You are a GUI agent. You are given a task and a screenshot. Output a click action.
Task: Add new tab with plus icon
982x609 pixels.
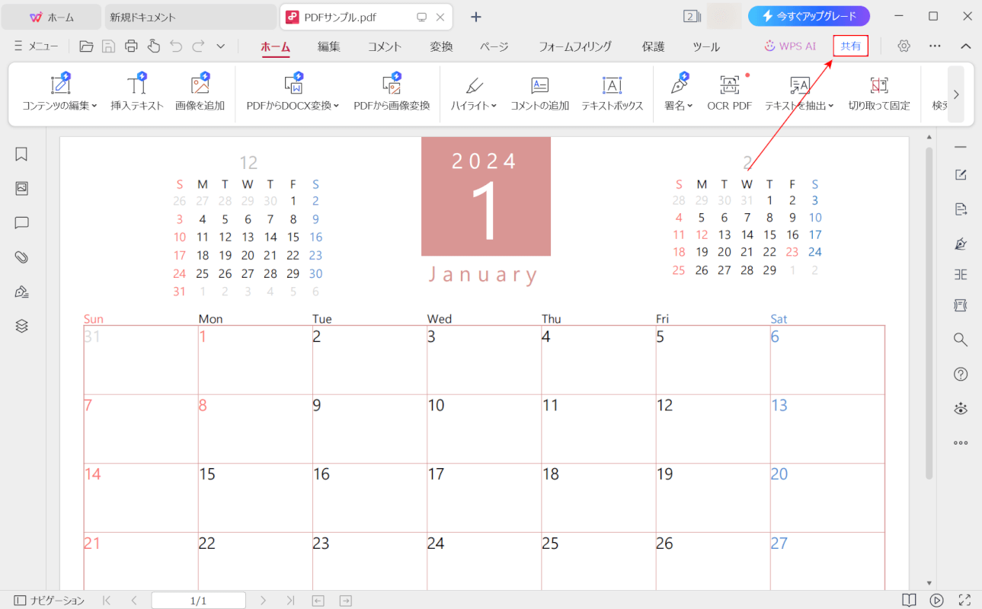475,17
